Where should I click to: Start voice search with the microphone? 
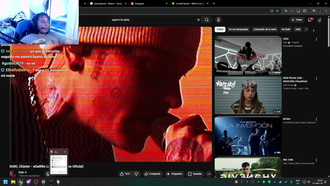click(x=218, y=20)
